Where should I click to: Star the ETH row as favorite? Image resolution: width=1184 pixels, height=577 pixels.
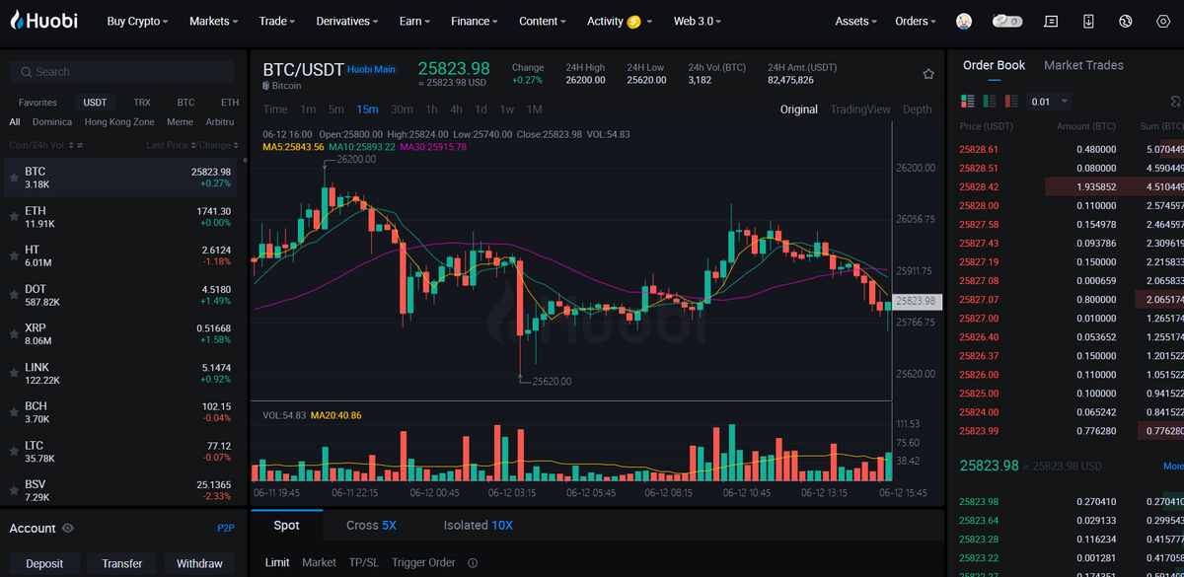pos(14,217)
